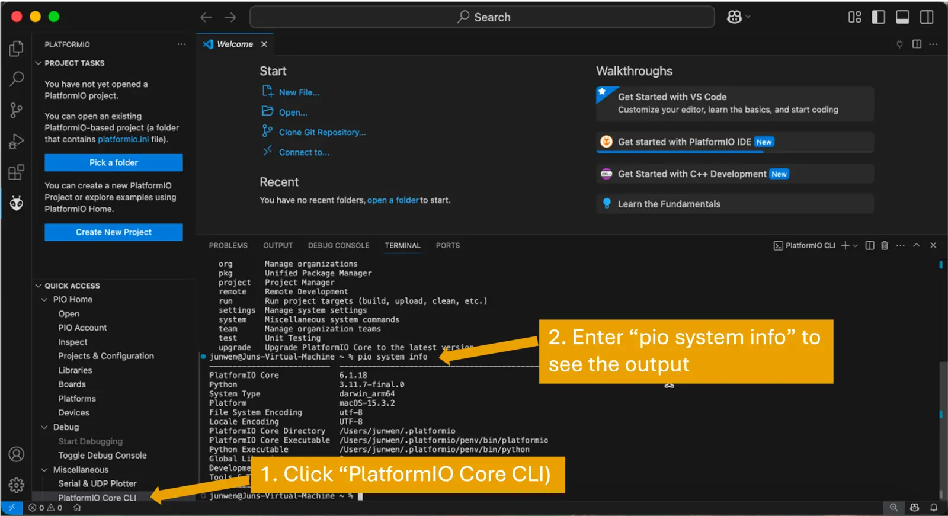
Task: Switch to the OUTPUT tab
Action: 278,245
